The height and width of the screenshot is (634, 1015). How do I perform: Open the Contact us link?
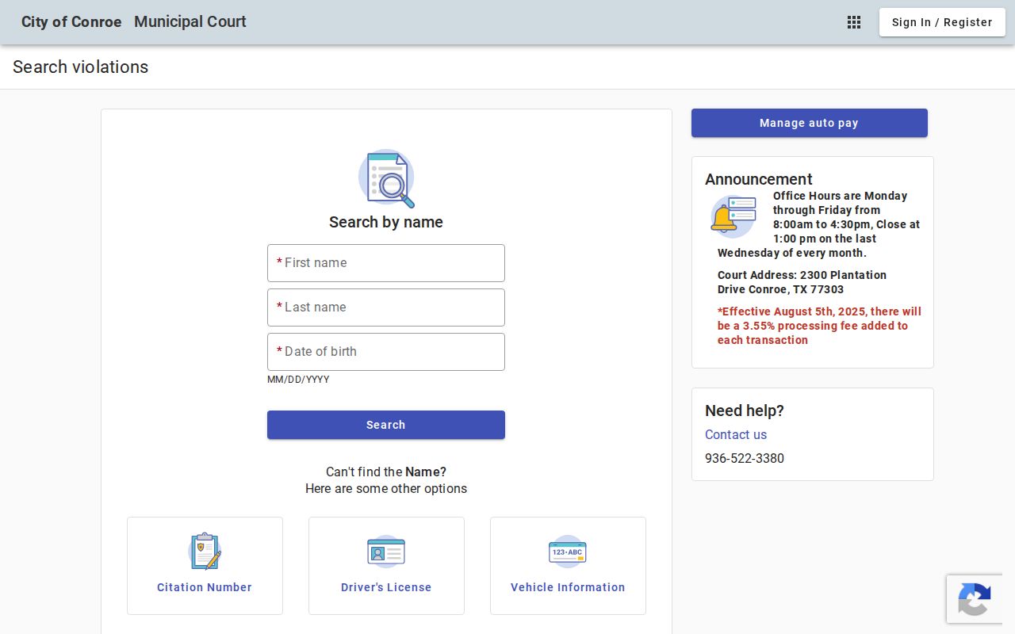(736, 434)
